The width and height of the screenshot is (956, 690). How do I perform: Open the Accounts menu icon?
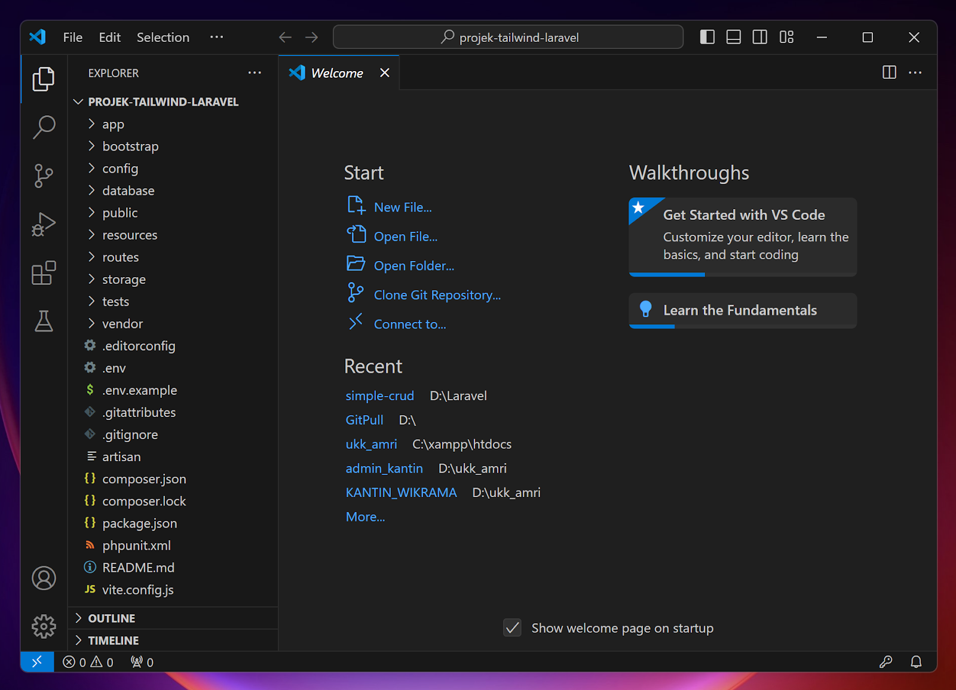click(44, 578)
